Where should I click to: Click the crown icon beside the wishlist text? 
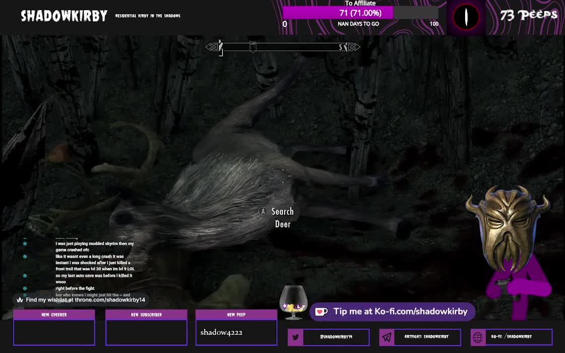coord(20,300)
